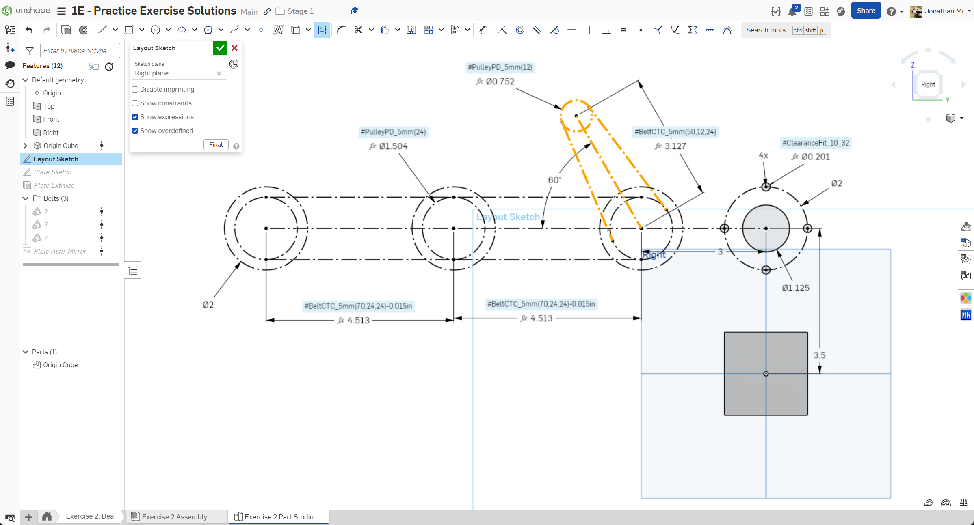Select the Trim (scissors) tool
This screenshot has height=525, width=974.
(x=358, y=30)
